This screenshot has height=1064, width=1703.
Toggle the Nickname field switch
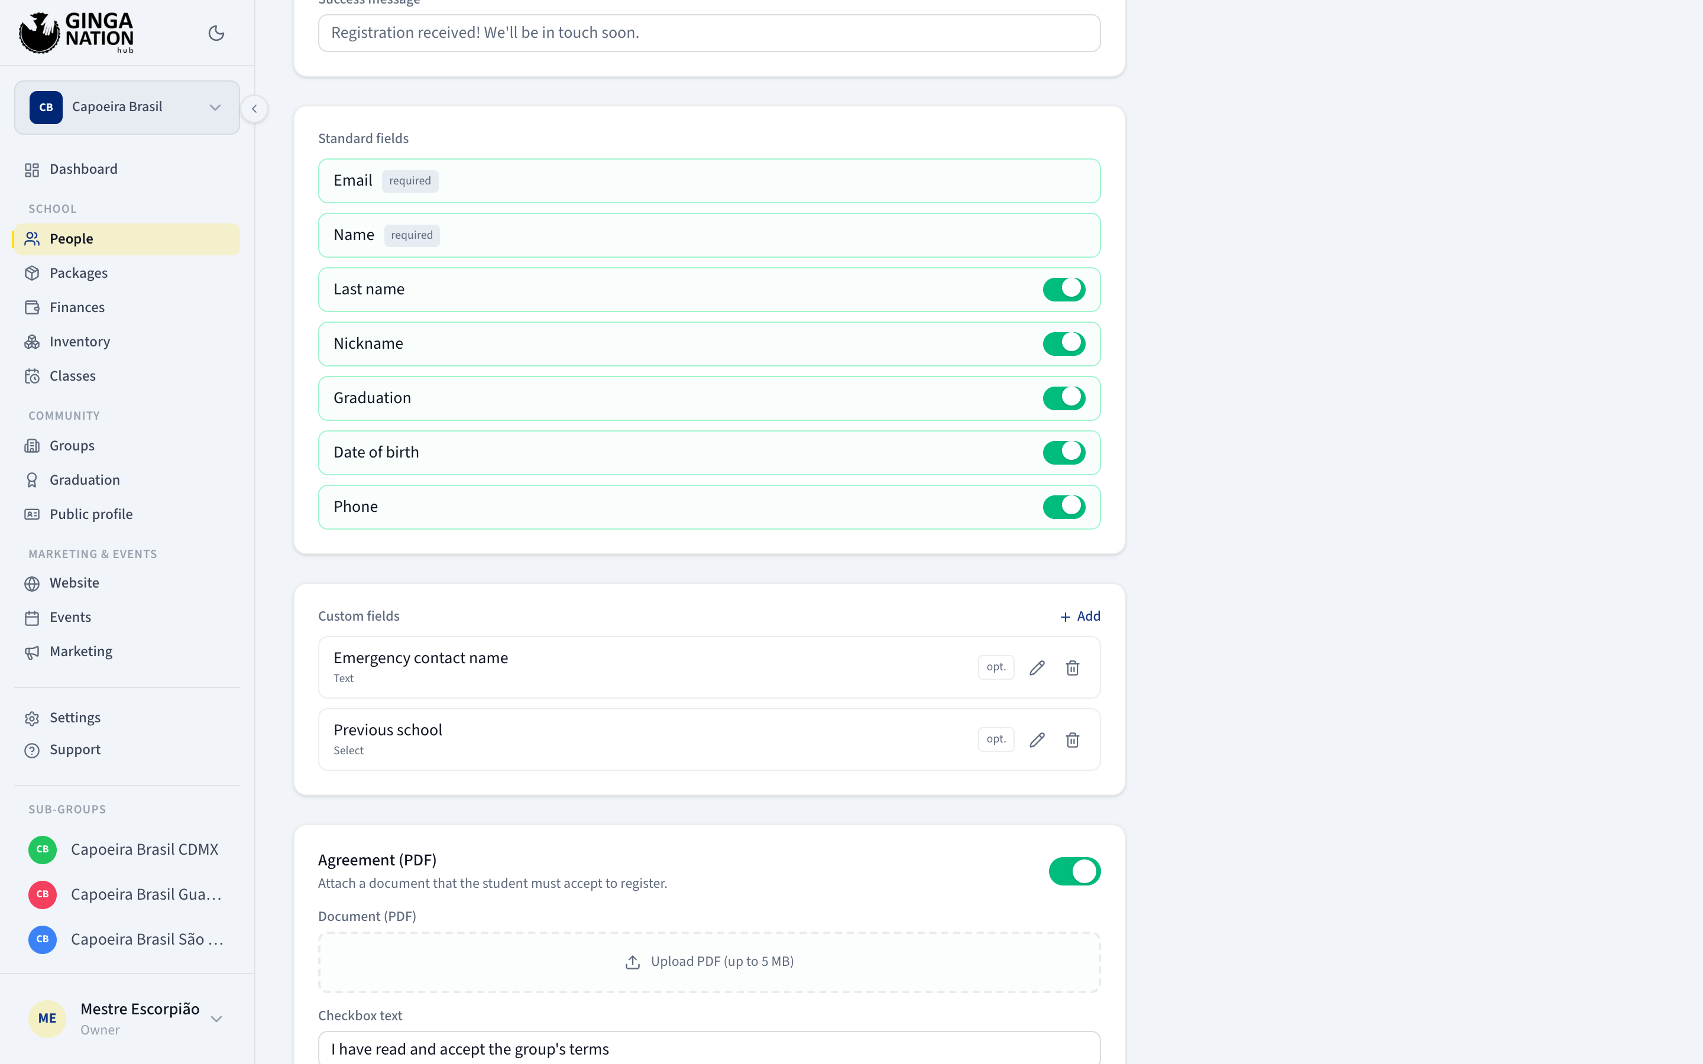pyautogui.click(x=1063, y=343)
